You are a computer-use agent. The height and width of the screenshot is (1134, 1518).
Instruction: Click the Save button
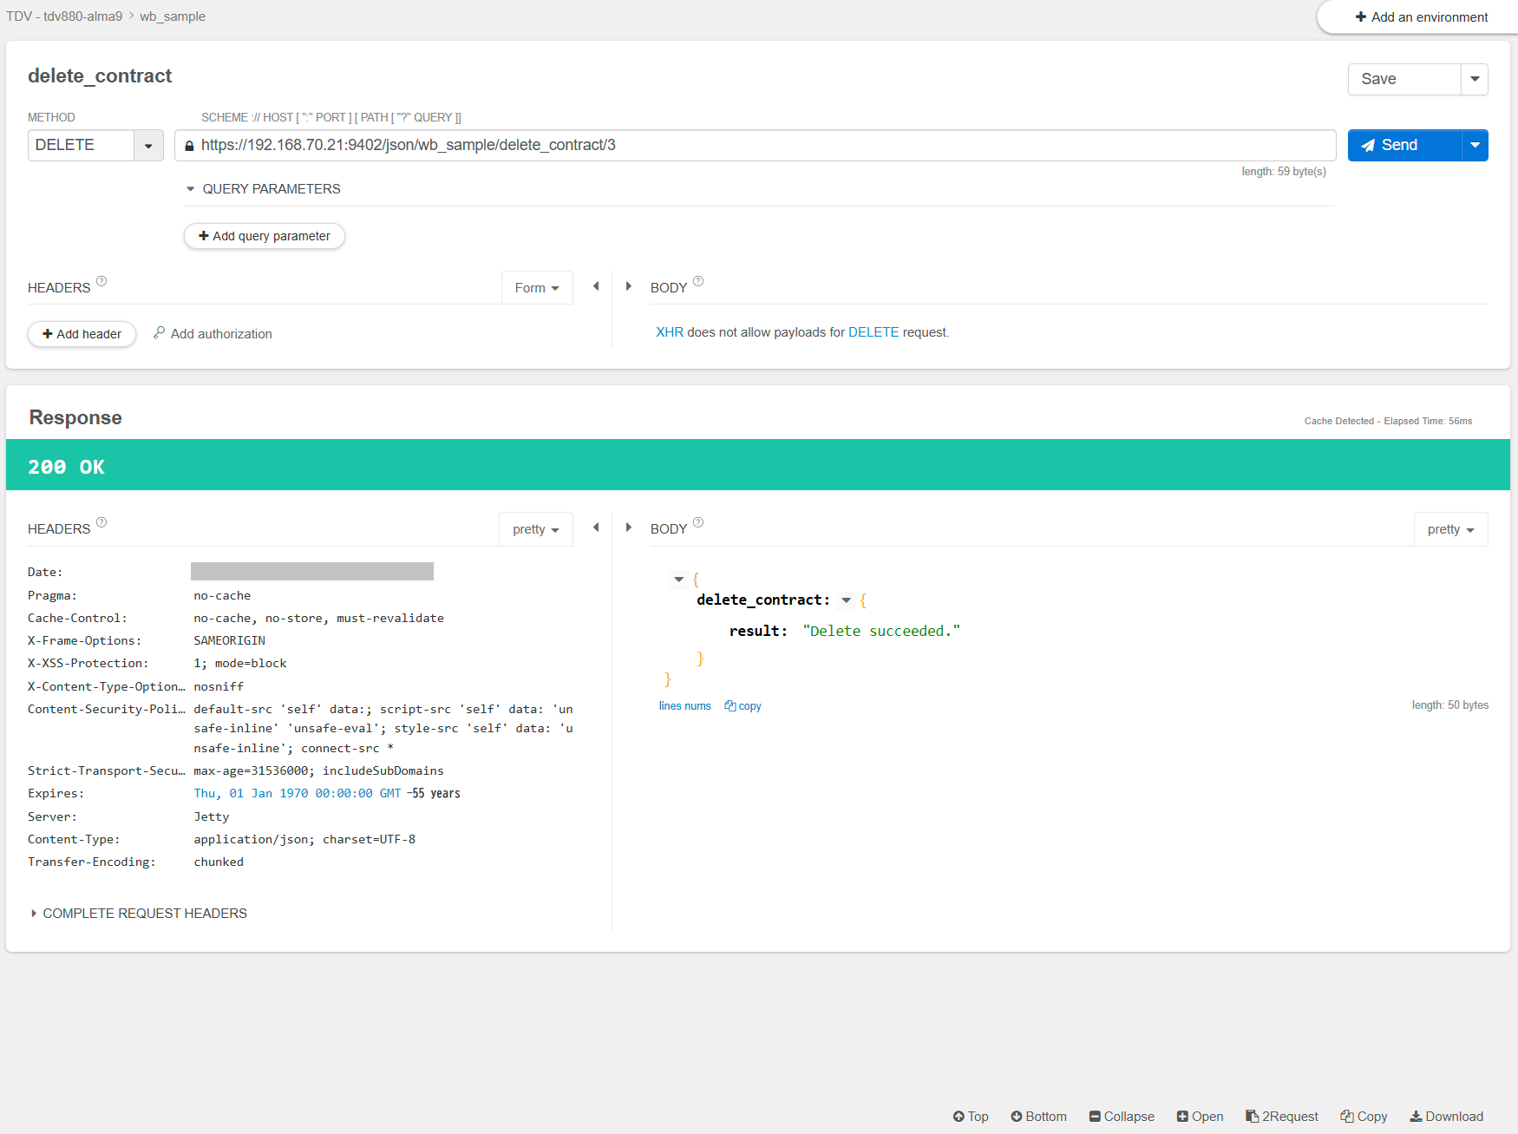1404,79
